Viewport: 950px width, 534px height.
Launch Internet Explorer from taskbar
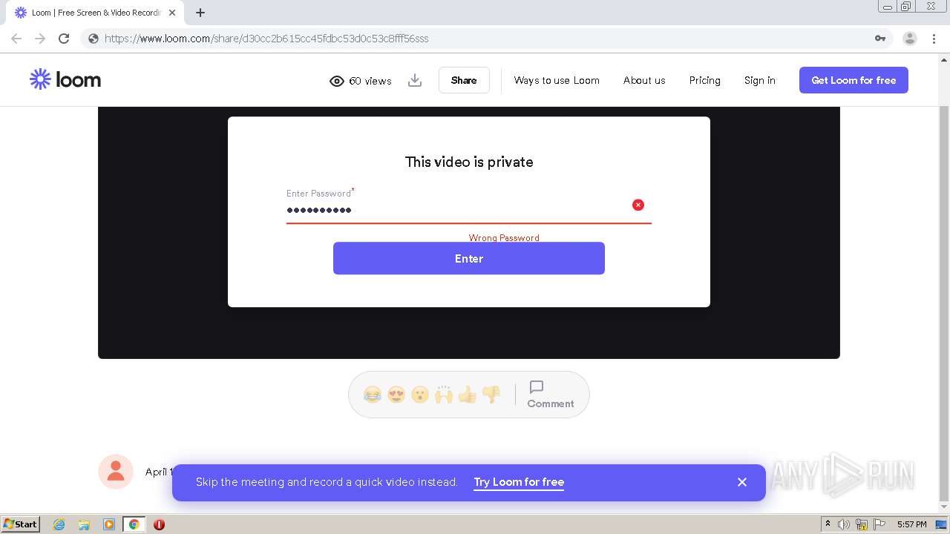click(x=59, y=524)
